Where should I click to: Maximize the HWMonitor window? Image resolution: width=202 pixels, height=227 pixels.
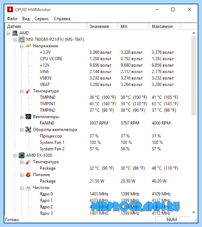pyautogui.click(x=173, y=10)
